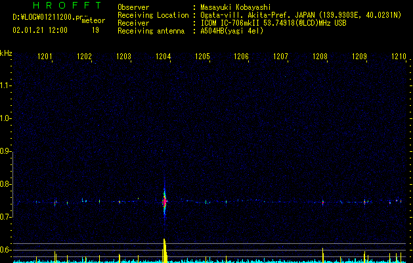Image resolution: width=413 pixels, height=263 pixels.
Task: Click the 1204 time marker
Action: [163, 57]
